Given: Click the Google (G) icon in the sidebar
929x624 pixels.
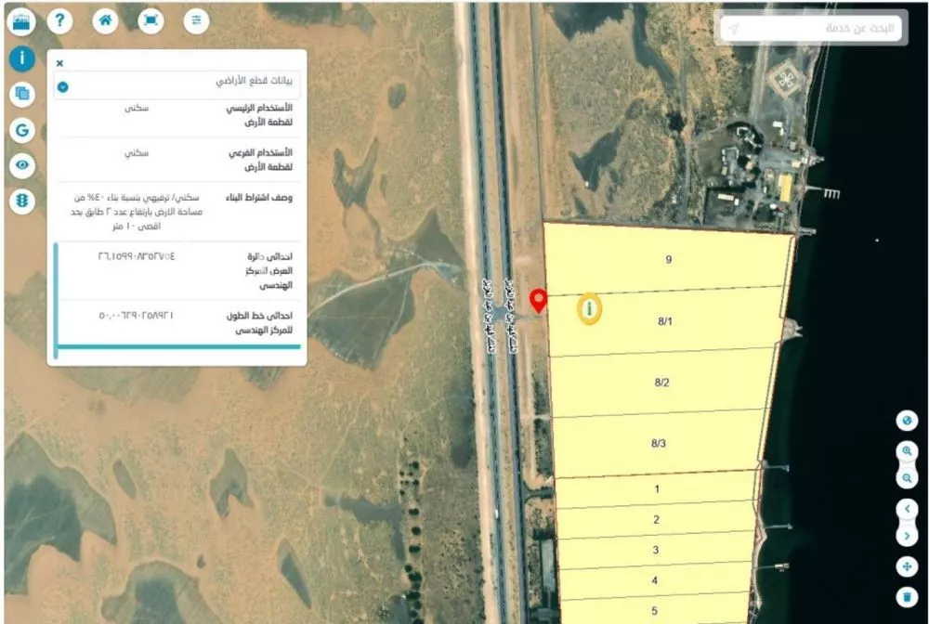Looking at the screenshot, I should click(22, 129).
